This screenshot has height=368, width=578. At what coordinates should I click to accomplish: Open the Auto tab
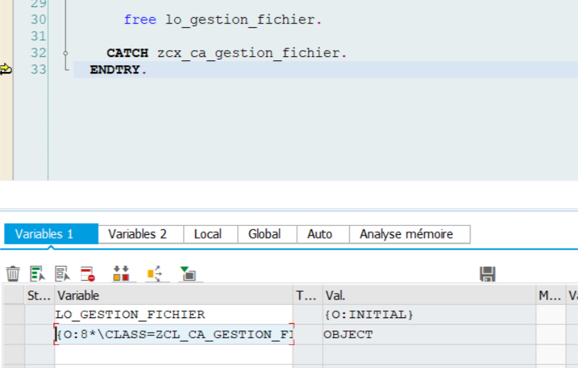(x=320, y=234)
